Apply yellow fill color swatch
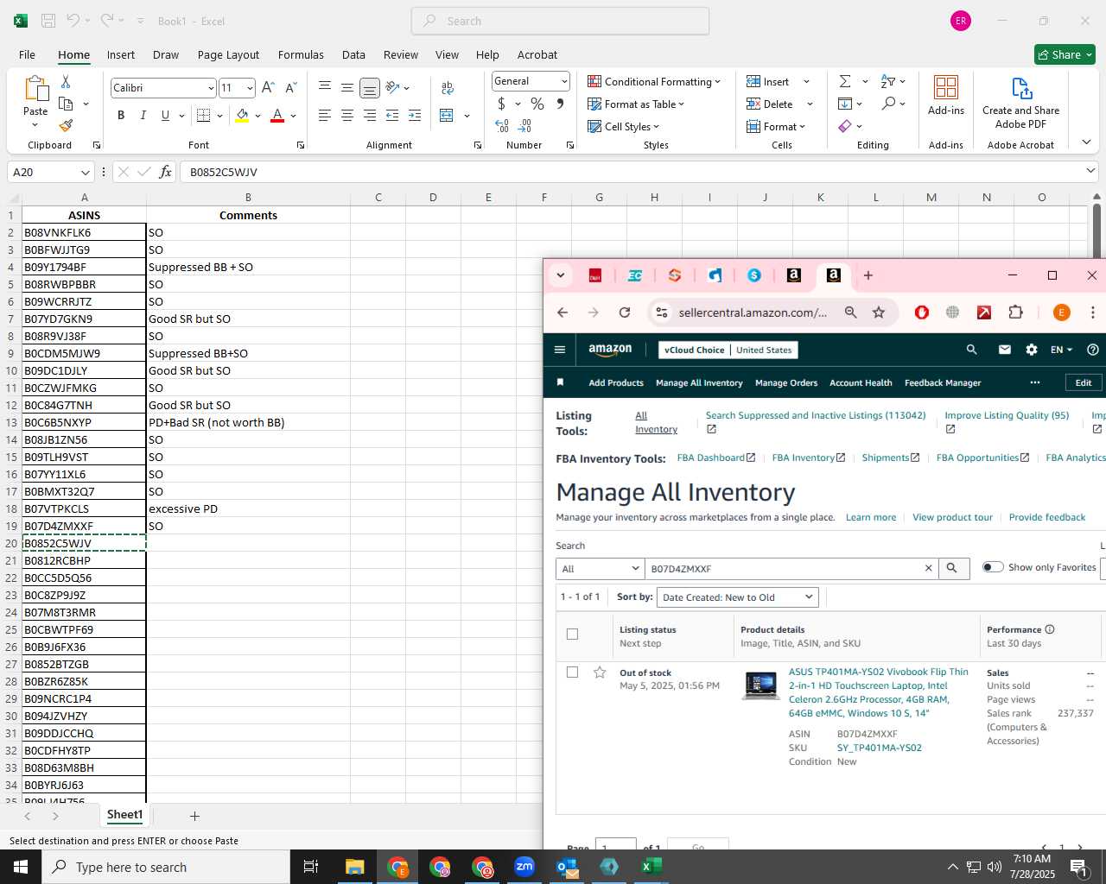The height and width of the screenshot is (884, 1106). (242, 115)
